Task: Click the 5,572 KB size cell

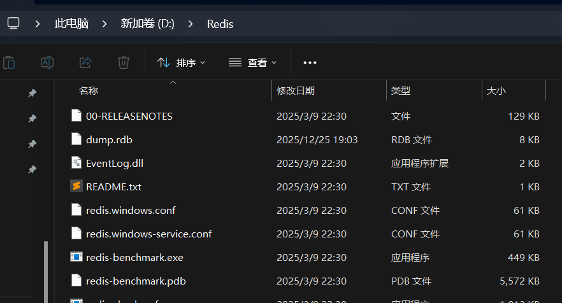Action: (x=520, y=281)
